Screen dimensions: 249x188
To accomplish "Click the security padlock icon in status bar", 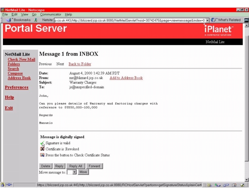I will 2,185.
